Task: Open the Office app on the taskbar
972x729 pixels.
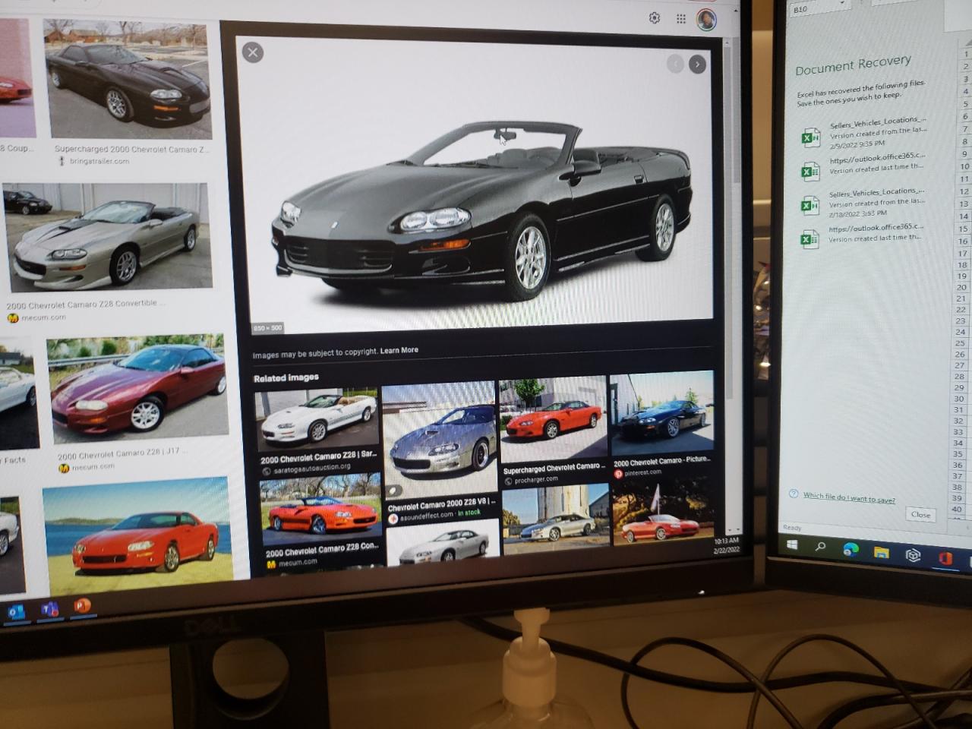Action: point(945,558)
